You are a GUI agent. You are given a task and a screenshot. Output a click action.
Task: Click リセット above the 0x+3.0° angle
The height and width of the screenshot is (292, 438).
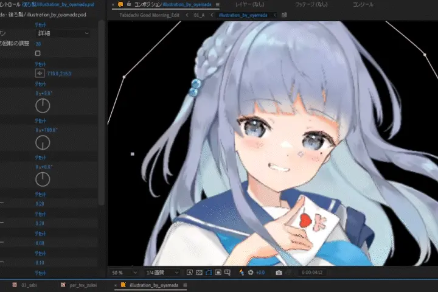40,84
